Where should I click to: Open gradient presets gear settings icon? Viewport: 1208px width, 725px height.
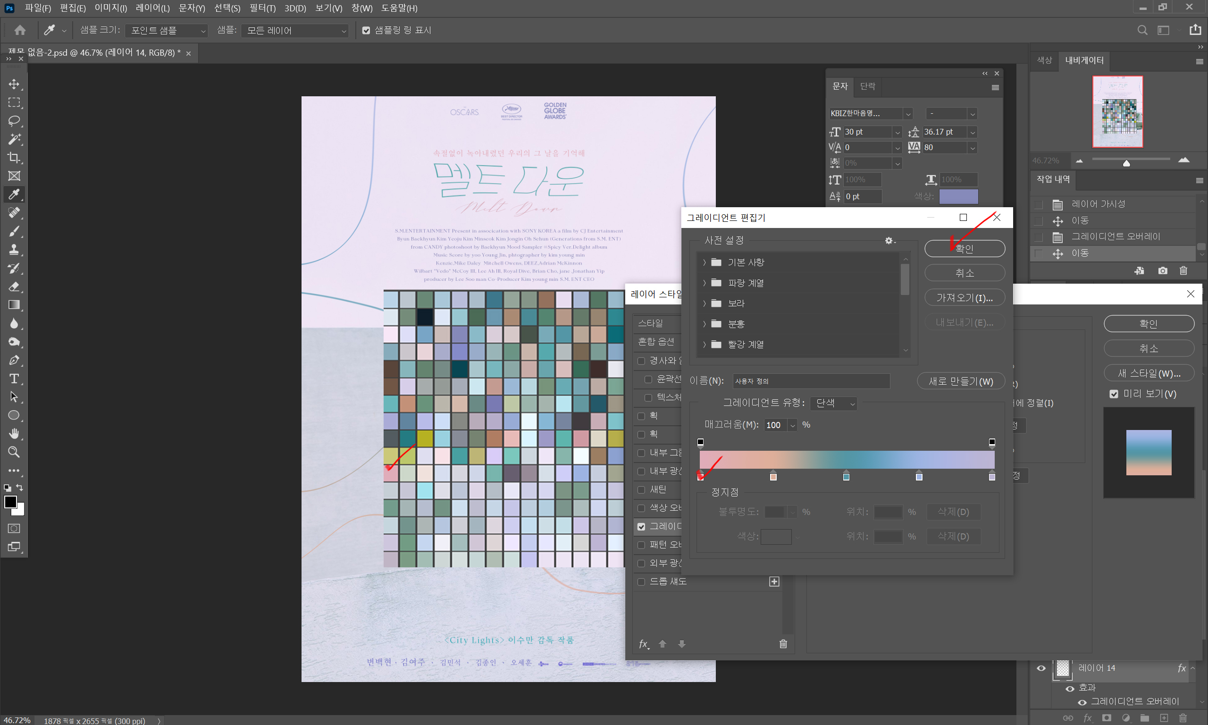coord(889,240)
